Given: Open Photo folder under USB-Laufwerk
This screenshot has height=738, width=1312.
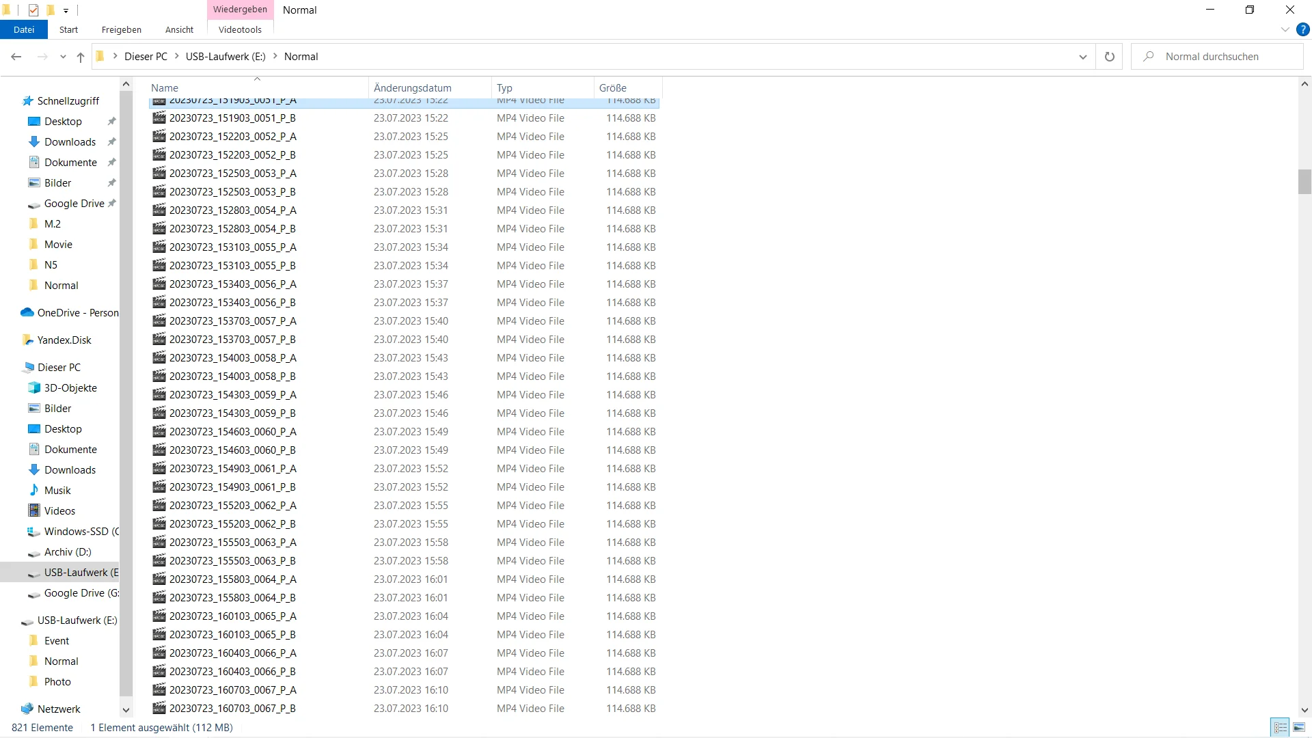Looking at the screenshot, I should point(50,681).
